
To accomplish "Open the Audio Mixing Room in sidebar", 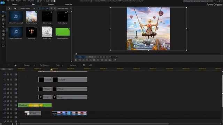I will click(3, 35).
